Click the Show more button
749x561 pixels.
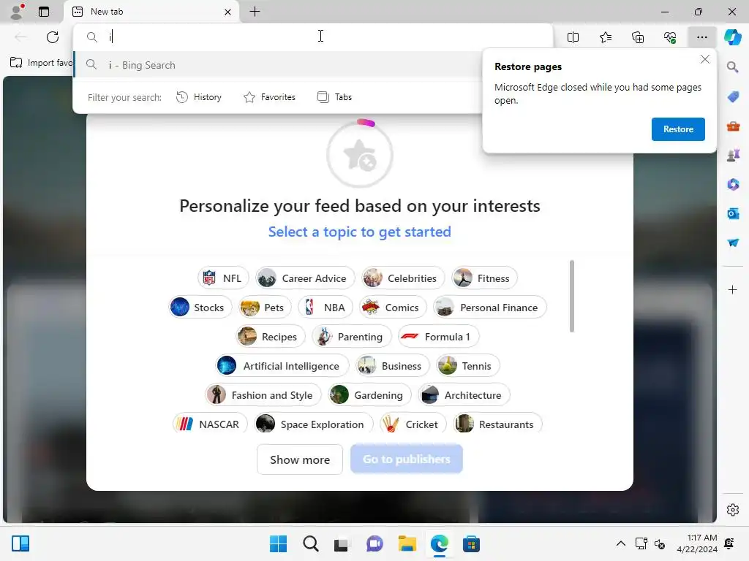pos(299,459)
